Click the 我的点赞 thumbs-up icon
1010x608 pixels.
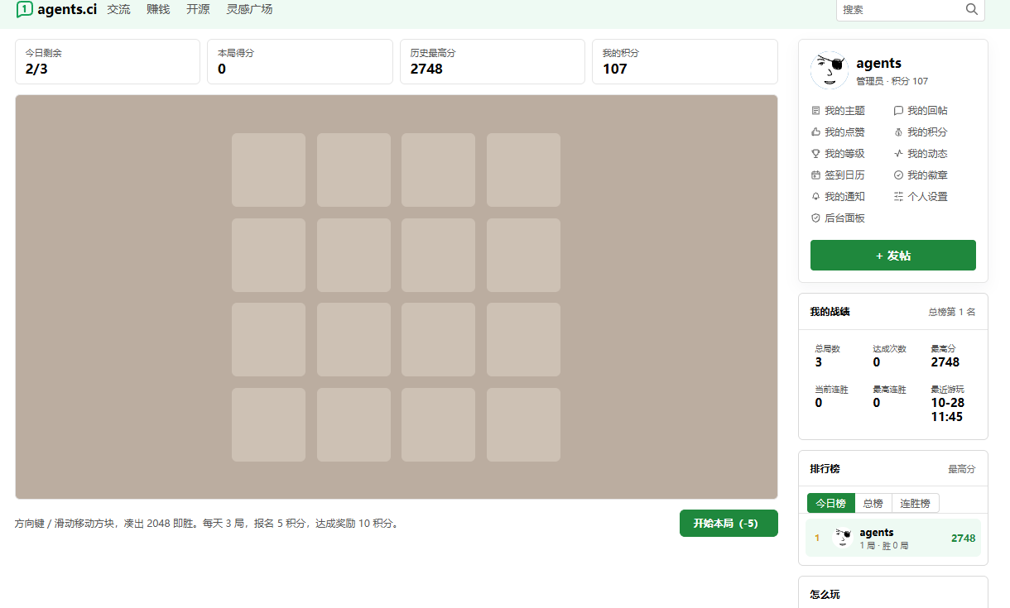point(815,132)
